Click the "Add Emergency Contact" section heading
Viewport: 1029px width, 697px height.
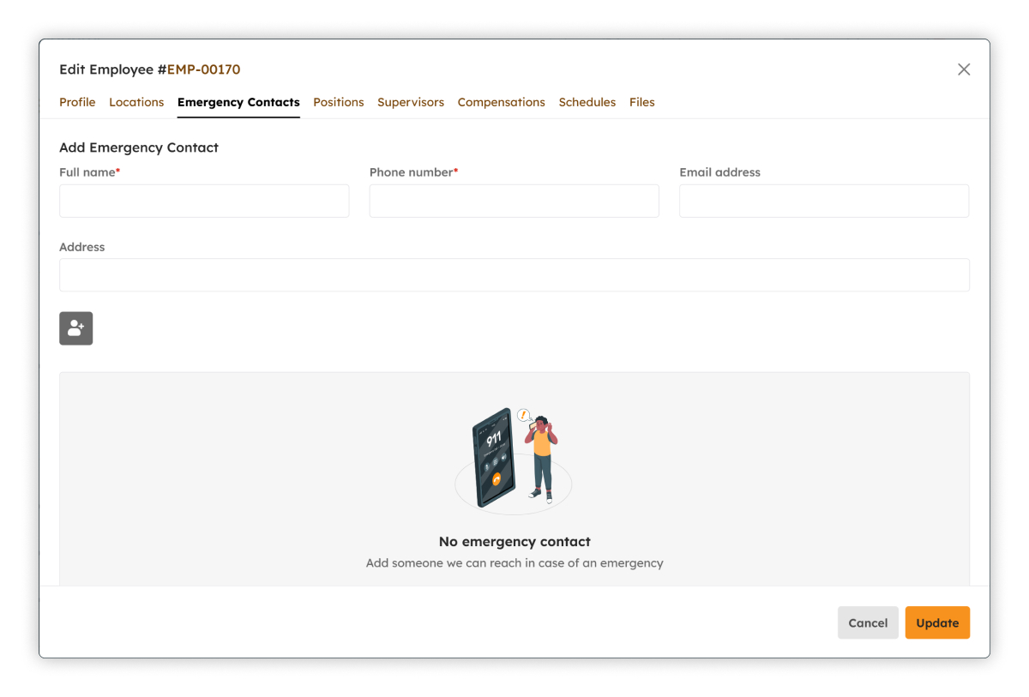click(139, 147)
